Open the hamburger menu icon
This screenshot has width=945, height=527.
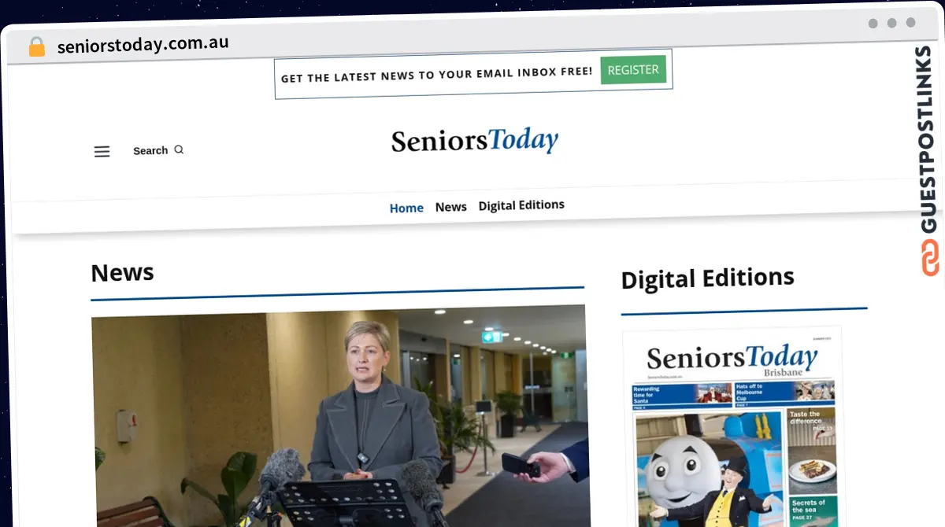click(x=102, y=152)
